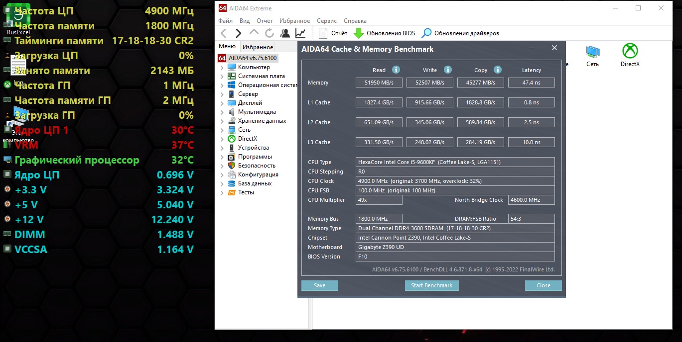682x342 pixels.
Task: Click Memory Latency value 47.4 ns
Action: pos(532,83)
